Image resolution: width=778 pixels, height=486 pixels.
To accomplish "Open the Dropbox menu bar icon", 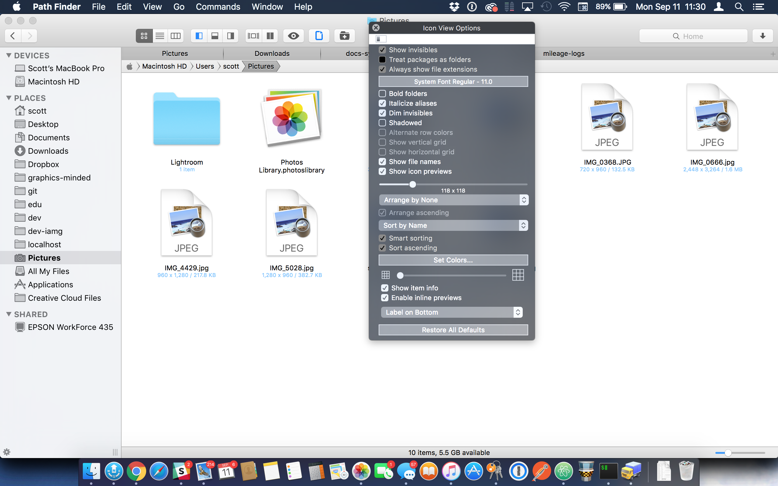I will [x=454, y=6].
